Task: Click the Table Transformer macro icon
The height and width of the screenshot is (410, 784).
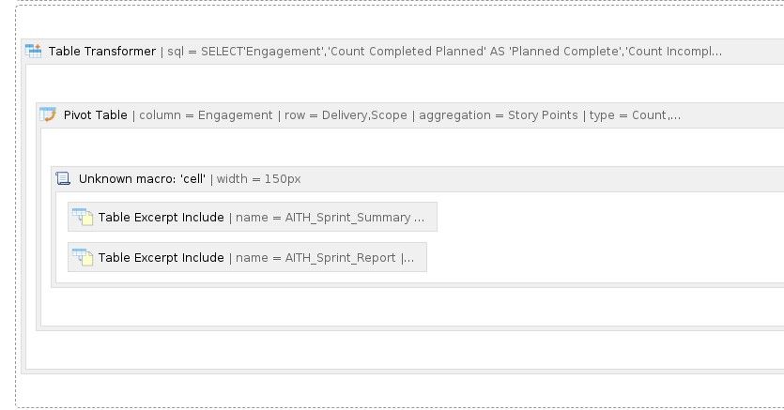Action: pyautogui.click(x=33, y=51)
